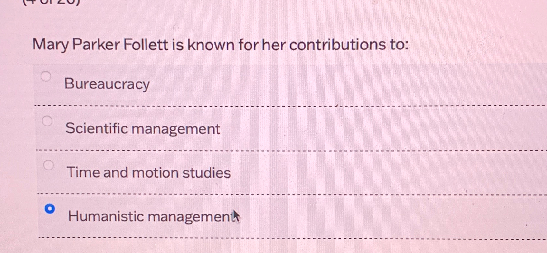Click the question text about Mary Parker Follett

(221, 45)
